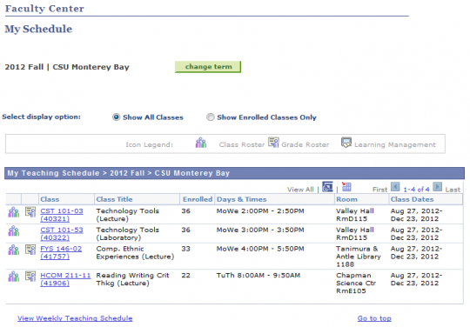Open class roster for CST 101-03
The height and width of the screenshot is (327, 470).
pyautogui.click(x=13, y=212)
